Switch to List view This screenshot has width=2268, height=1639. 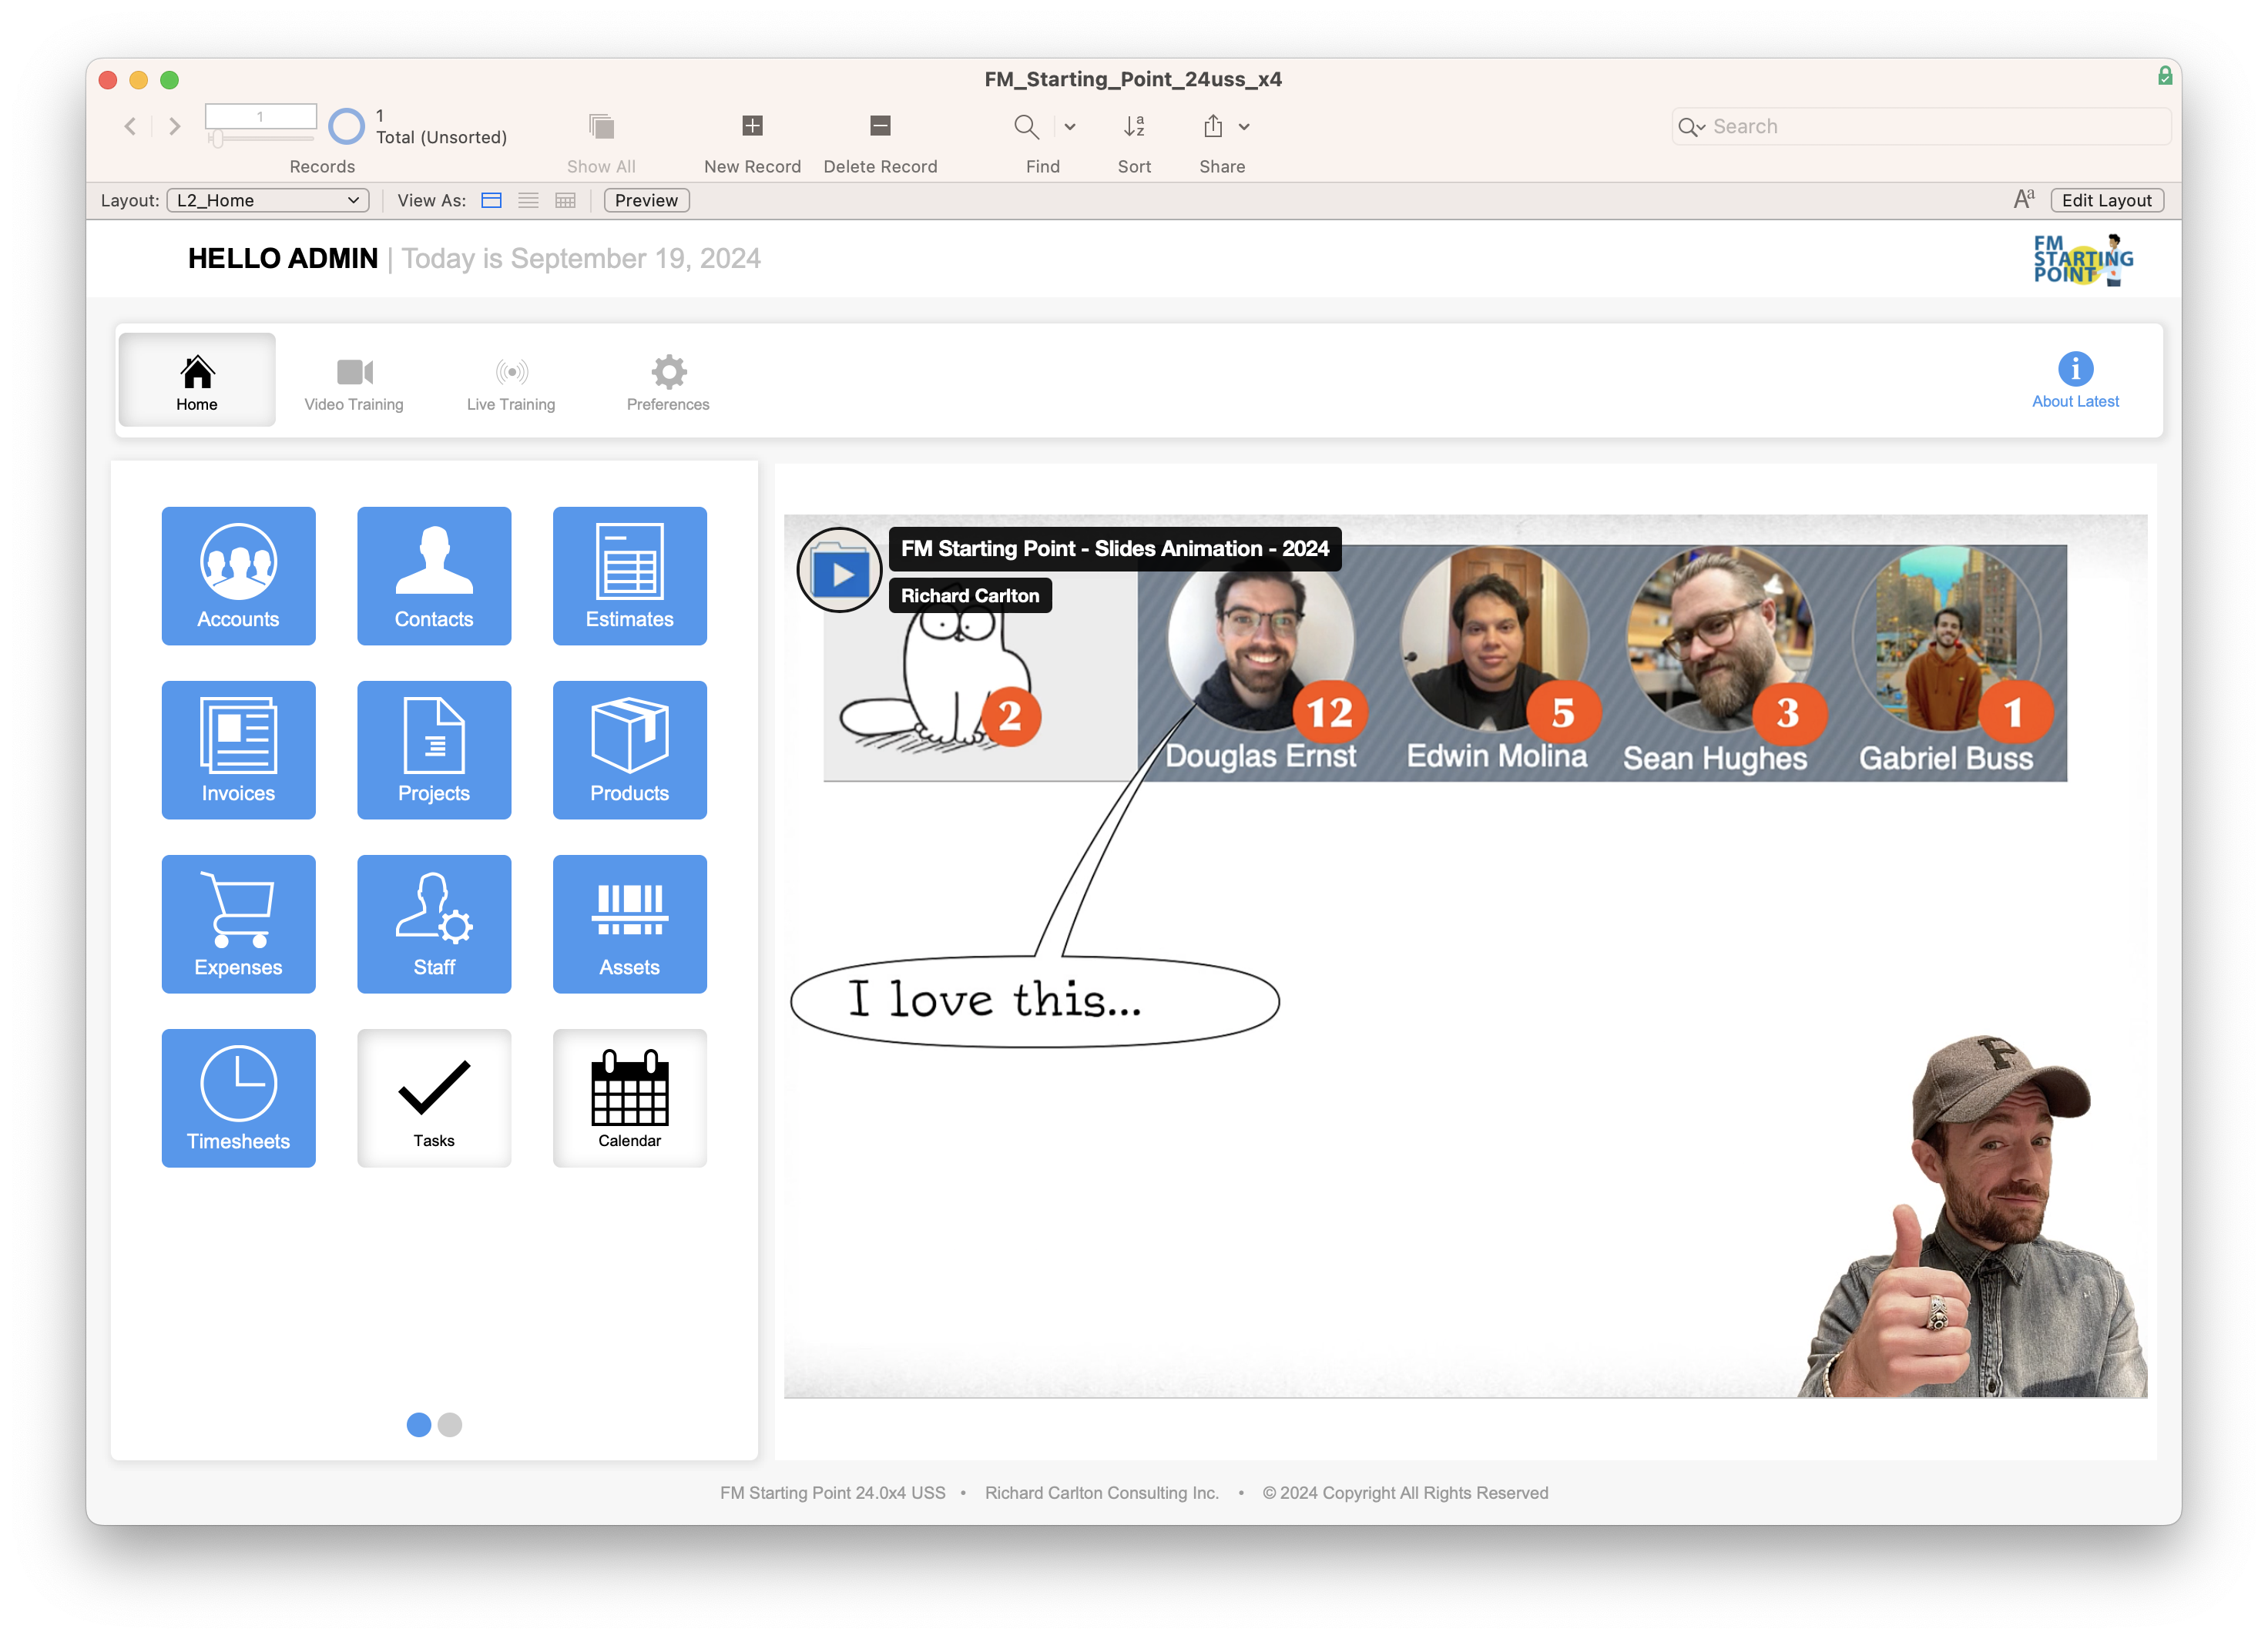[x=528, y=200]
